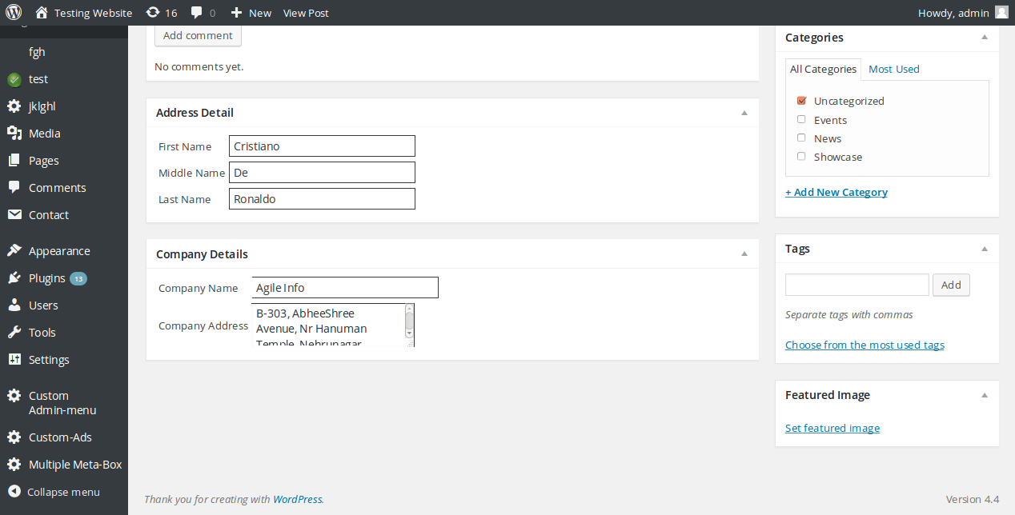Click the Plugins 13 update badge

click(x=78, y=278)
